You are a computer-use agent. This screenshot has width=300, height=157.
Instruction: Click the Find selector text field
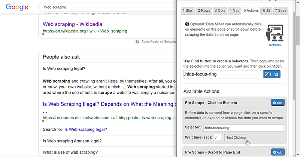point(223,74)
